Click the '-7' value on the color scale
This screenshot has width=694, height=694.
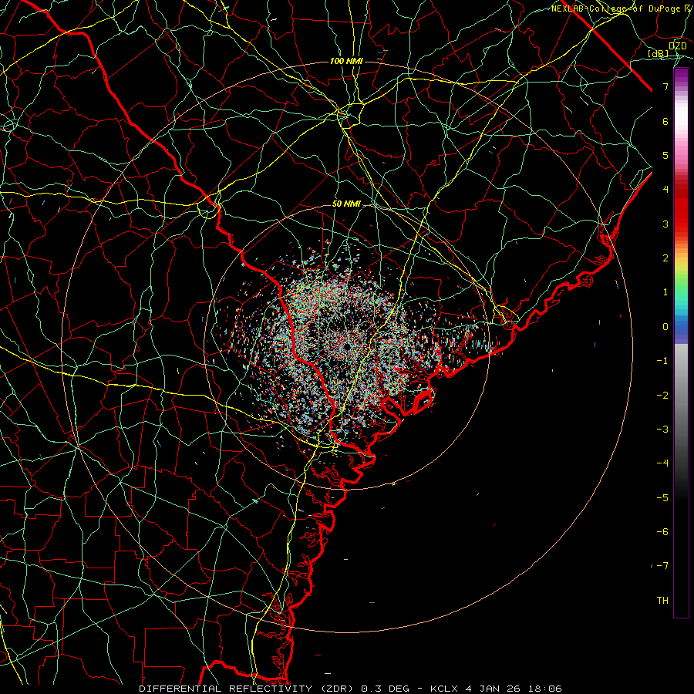coord(662,566)
